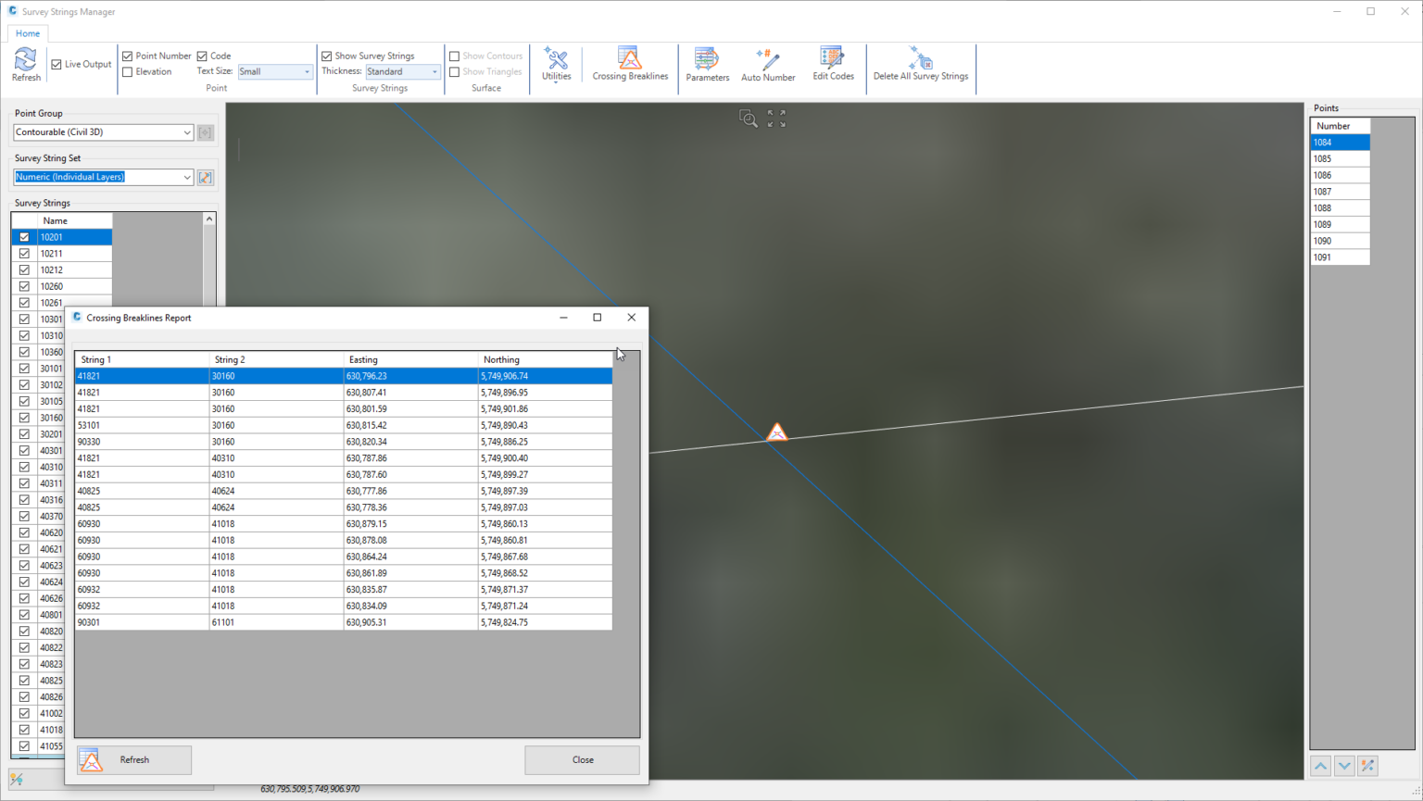Click the Auto Number tool
This screenshot has height=801, width=1423.
click(x=768, y=64)
